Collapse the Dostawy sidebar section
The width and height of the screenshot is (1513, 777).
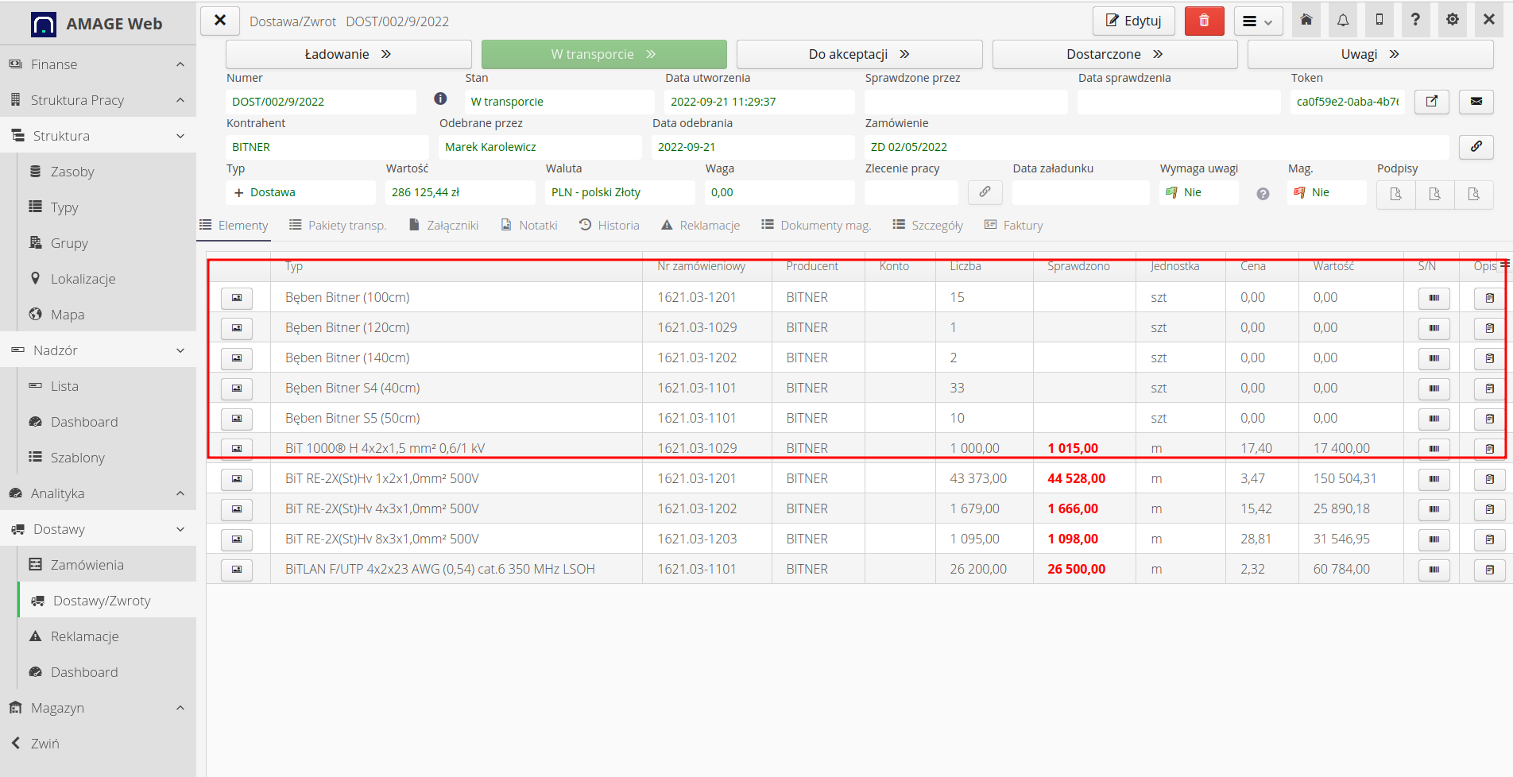click(x=98, y=529)
